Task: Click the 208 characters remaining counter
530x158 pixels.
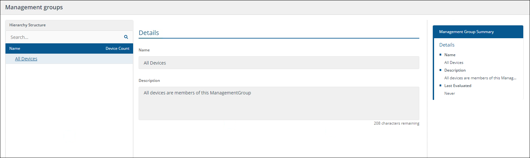Action: tap(396, 123)
